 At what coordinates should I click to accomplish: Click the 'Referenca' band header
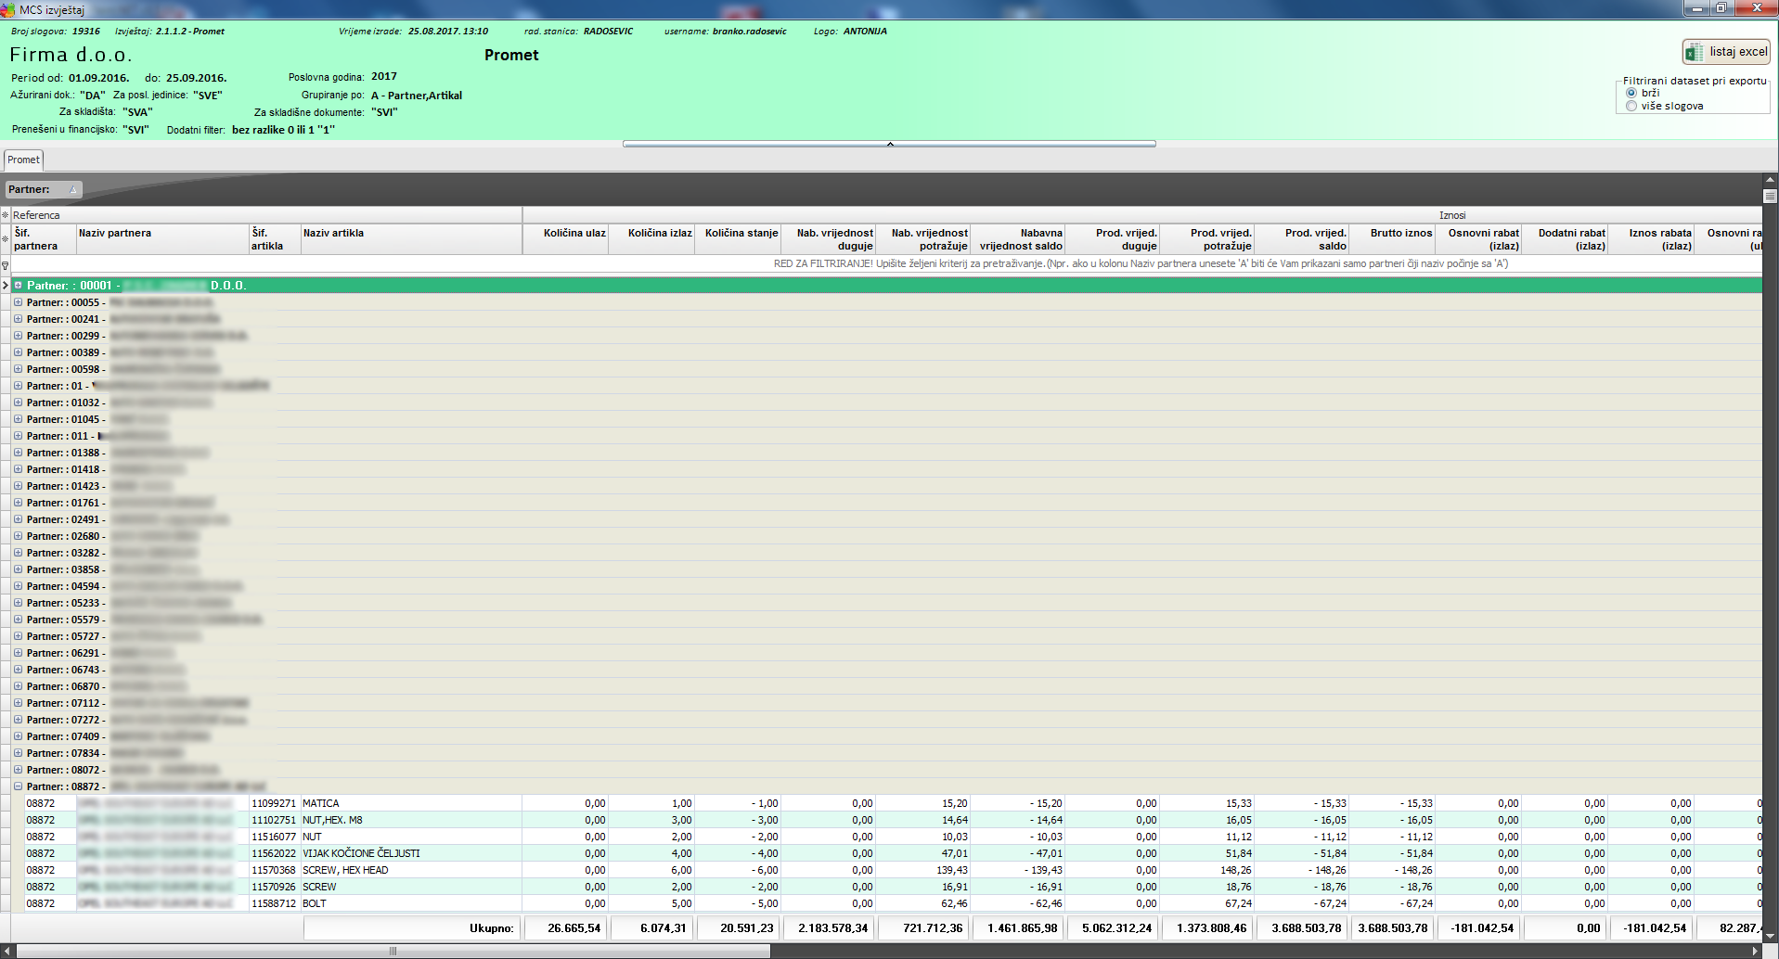[x=266, y=215]
